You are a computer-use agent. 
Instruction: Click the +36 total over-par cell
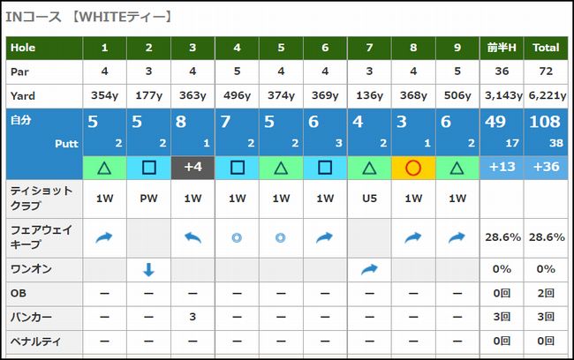546,167
